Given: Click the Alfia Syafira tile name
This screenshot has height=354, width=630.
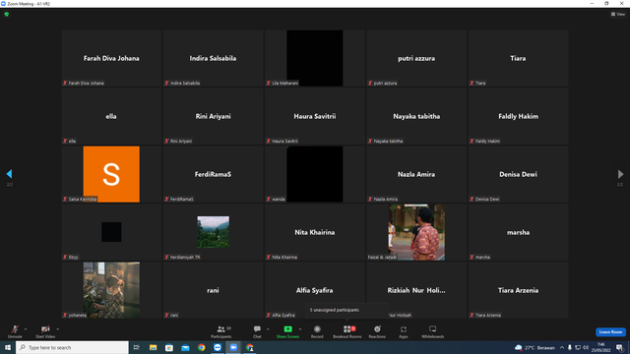Looking at the screenshot, I should click(x=315, y=291).
